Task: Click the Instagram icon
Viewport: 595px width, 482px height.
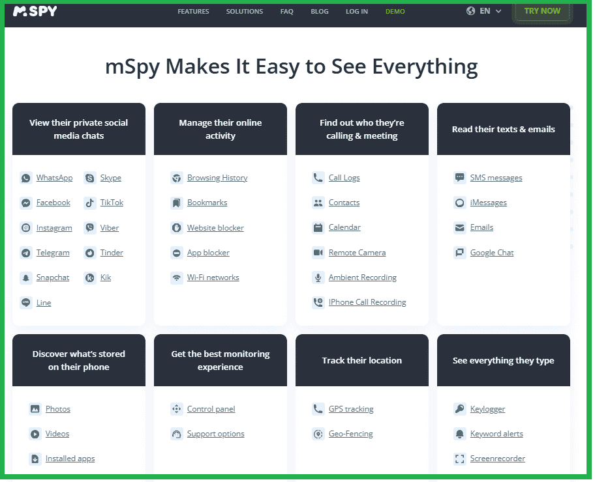Action: pos(26,228)
